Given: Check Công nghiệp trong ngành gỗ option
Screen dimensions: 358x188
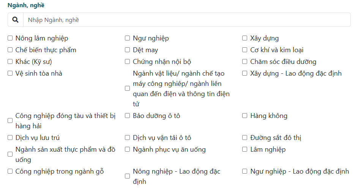Looking at the screenshot, I should coord(10,171).
